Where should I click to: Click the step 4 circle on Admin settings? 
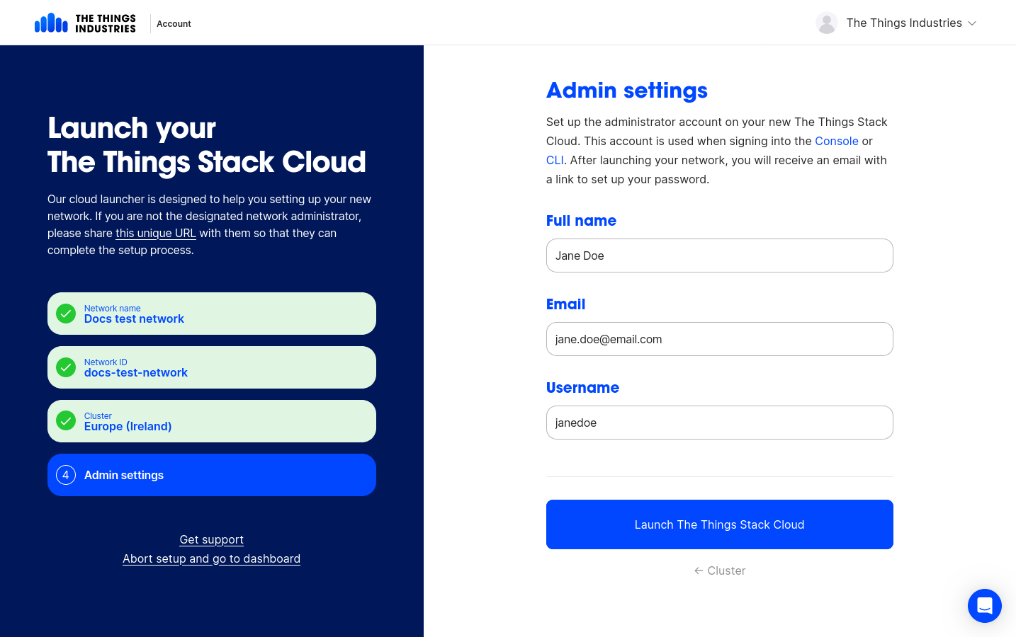pos(66,475)
